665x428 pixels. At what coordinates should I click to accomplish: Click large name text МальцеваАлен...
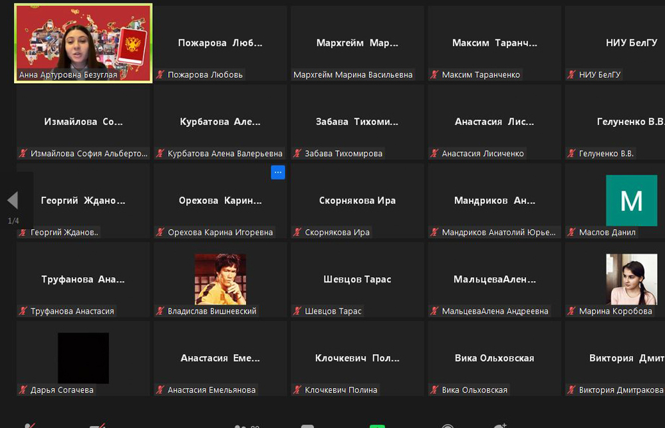point(495,279)
